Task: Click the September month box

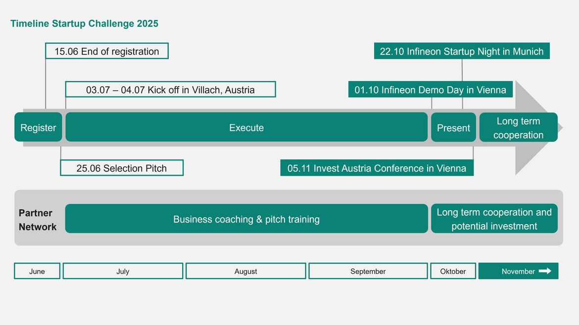Action: tap(368, 271)
